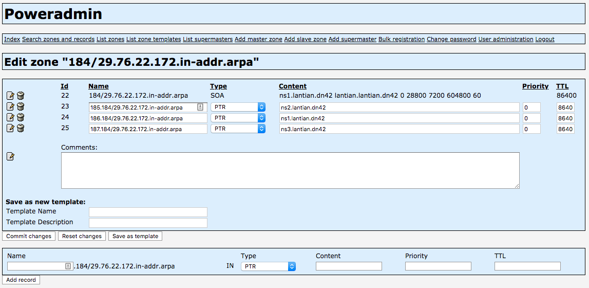
Task: Click edit icon for record 24
Action: [x=10, y=118]
